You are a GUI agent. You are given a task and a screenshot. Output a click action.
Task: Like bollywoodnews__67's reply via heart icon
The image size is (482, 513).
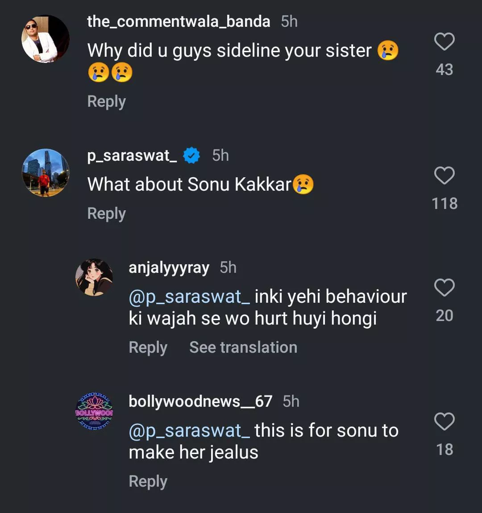444,422
